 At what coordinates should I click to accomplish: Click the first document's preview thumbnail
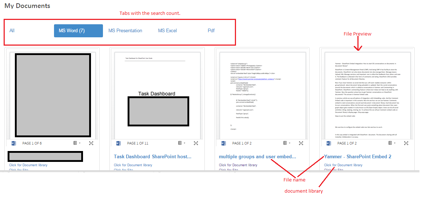tap(52, 96)
